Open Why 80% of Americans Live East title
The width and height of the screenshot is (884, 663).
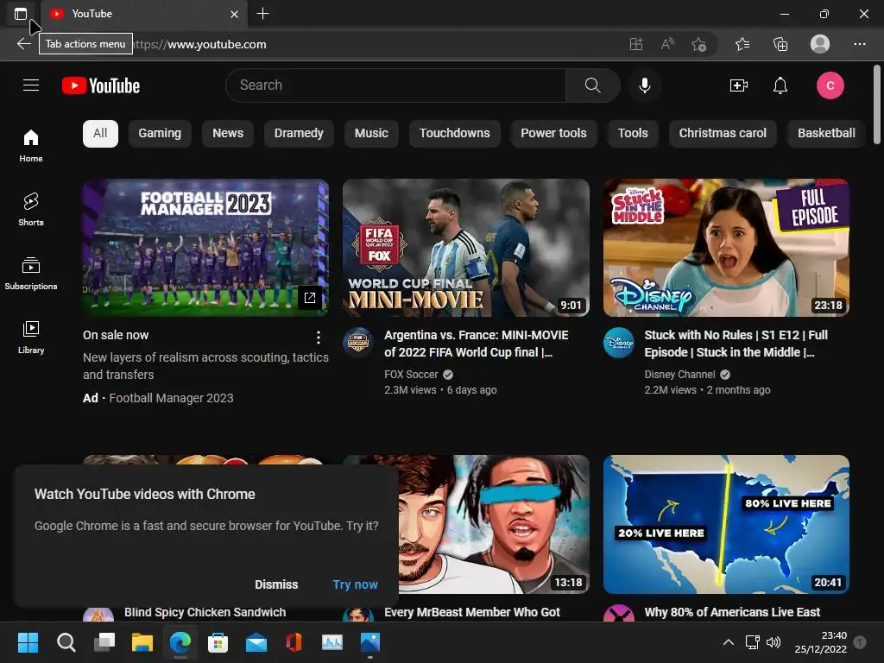(732, 612)
